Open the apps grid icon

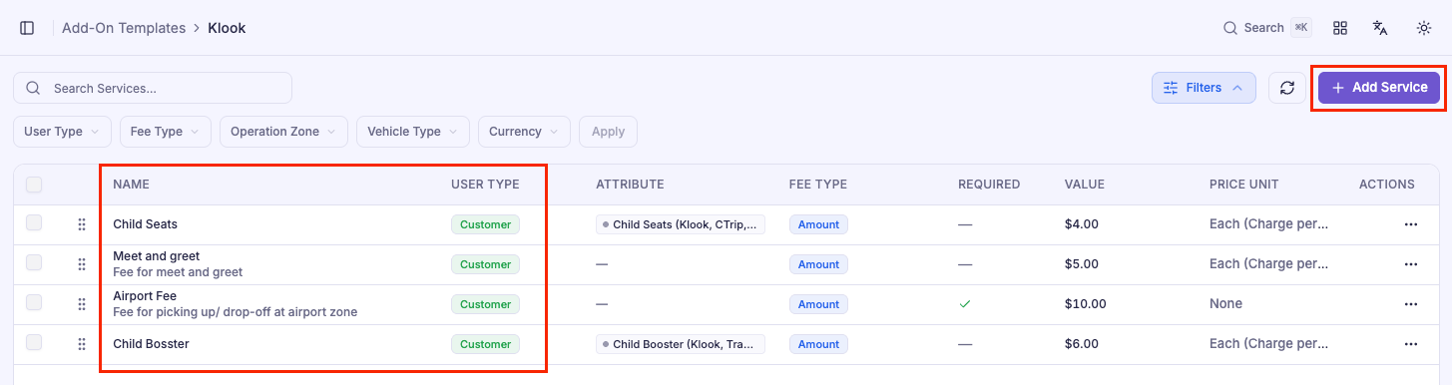1340,28
